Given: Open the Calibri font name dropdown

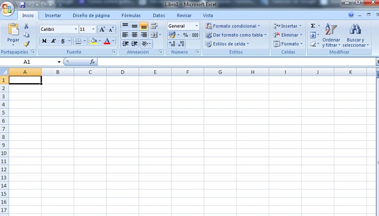Looking at the screenshot, I should [x=76, y=29].
